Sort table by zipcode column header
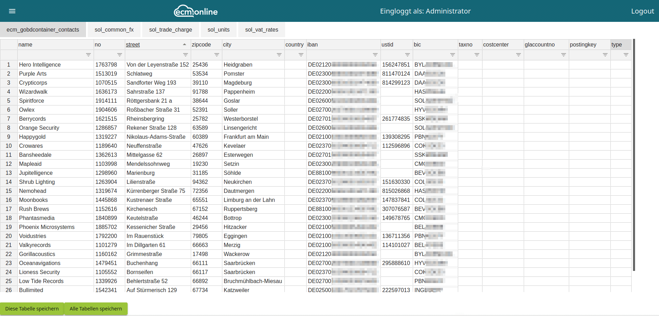The image size is (659, 316). (x=201, y=44)
